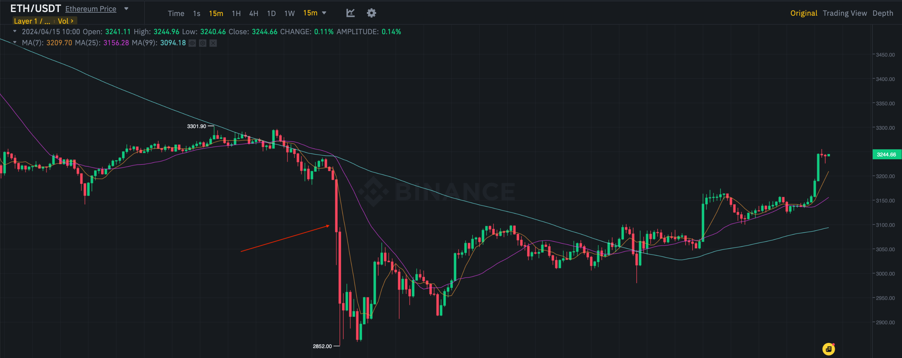The width and height of the screenshot is (902, 358).
Task: Remove the MA indicator with X icon
Action: pos(213,43)
